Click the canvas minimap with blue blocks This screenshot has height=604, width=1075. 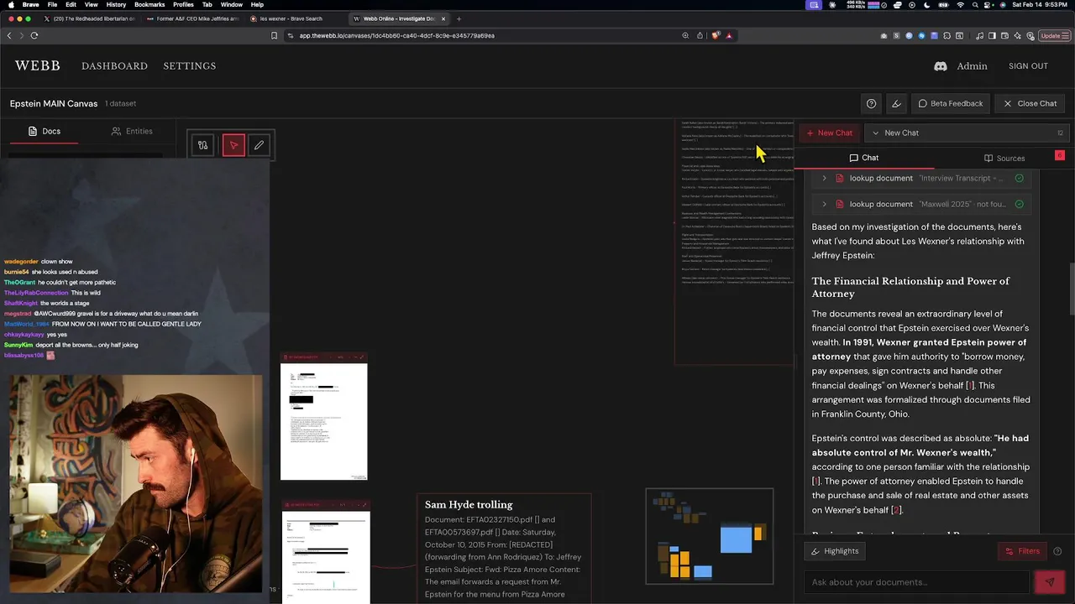tap(710, 537)
